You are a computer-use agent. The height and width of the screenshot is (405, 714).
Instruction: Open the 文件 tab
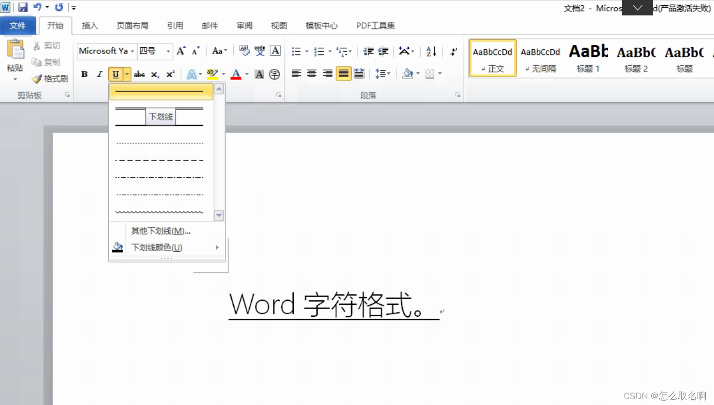pos(17,26)
